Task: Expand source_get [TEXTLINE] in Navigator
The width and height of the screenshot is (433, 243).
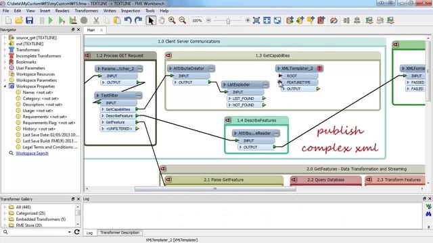Action: point(5,38)
